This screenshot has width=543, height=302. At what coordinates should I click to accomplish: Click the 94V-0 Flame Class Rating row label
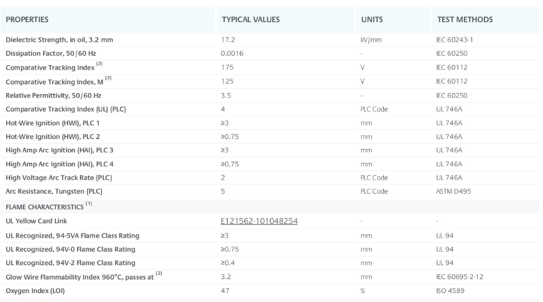(x=70, y=249)
